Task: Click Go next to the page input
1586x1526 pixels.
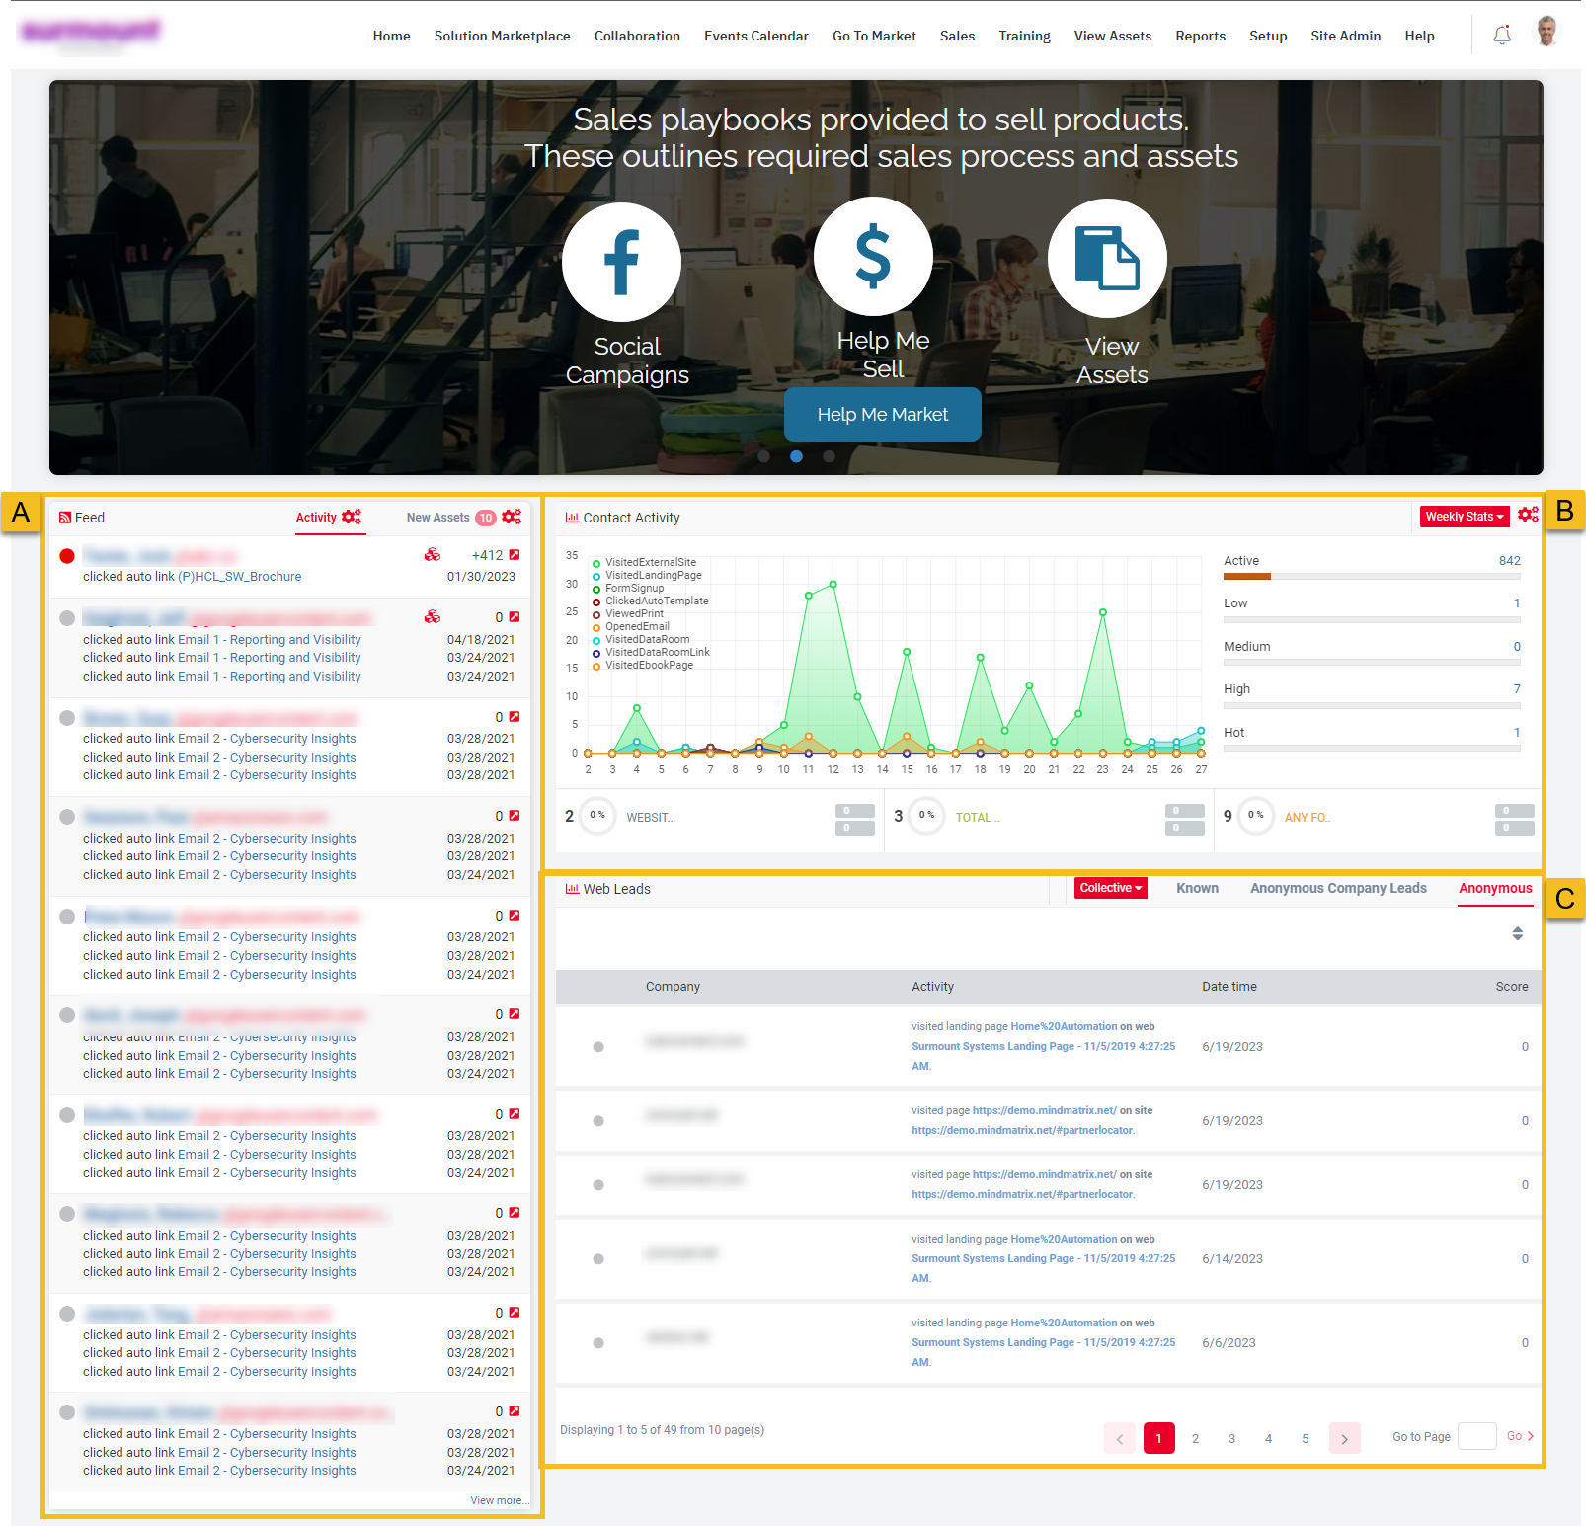Action: (1520, 1436)
